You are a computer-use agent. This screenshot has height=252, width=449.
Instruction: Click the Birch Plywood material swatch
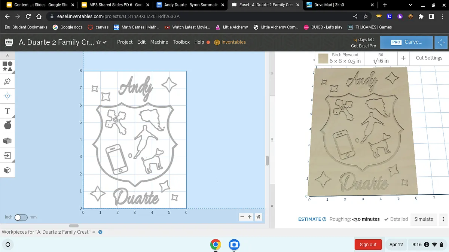323,58
